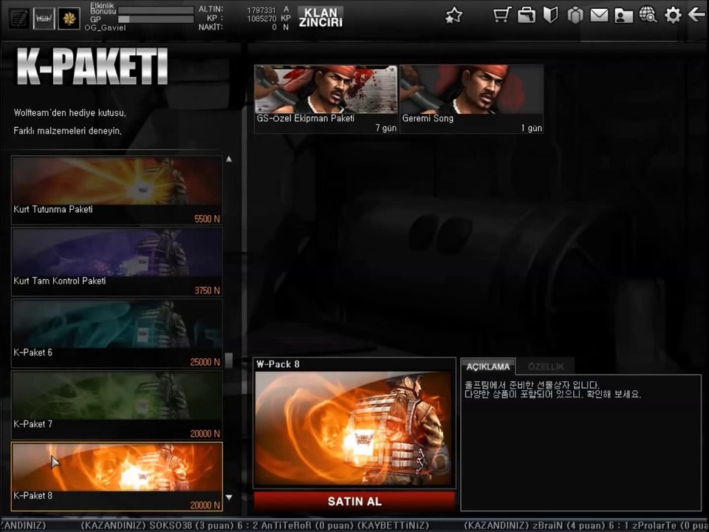Click the KLAN ZINCIRI button
This screenshot has height=532, width=709.
pos(321,17)
